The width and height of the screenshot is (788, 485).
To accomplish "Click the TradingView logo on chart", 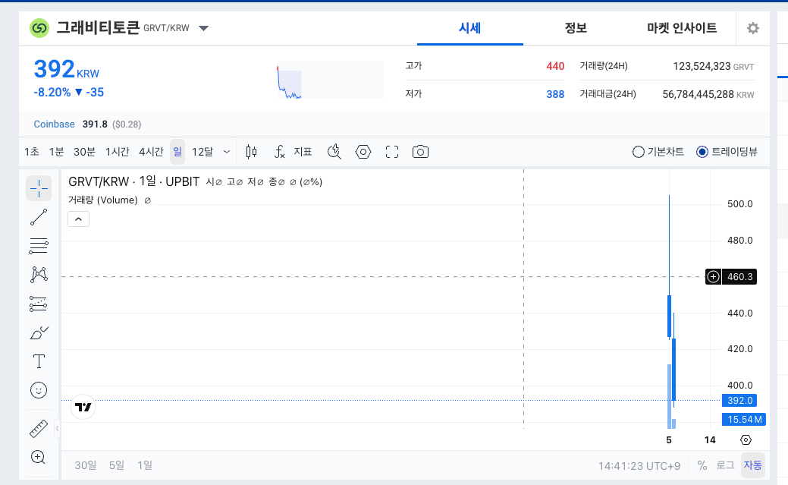I will [83, 407].
